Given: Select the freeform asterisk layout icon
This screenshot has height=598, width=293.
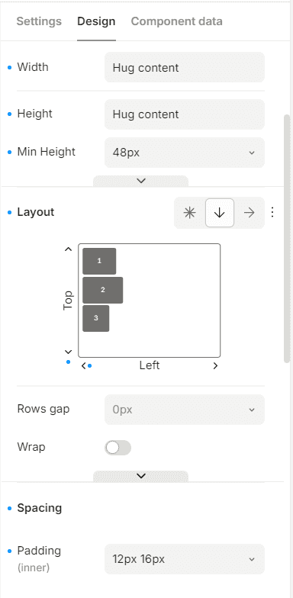Looking at the screenshot, I should [x=189, y=213].
